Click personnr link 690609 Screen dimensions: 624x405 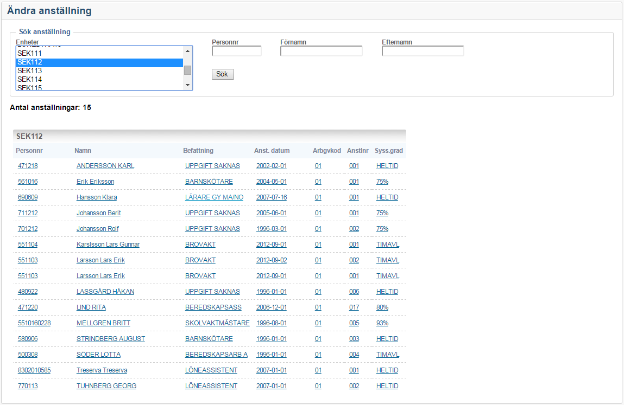pyautogui.click(x=28, y=197)
